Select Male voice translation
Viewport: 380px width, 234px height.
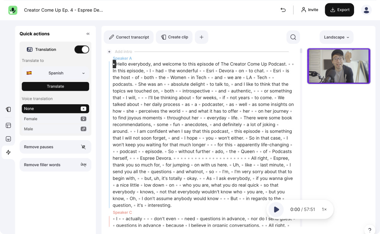56,129
